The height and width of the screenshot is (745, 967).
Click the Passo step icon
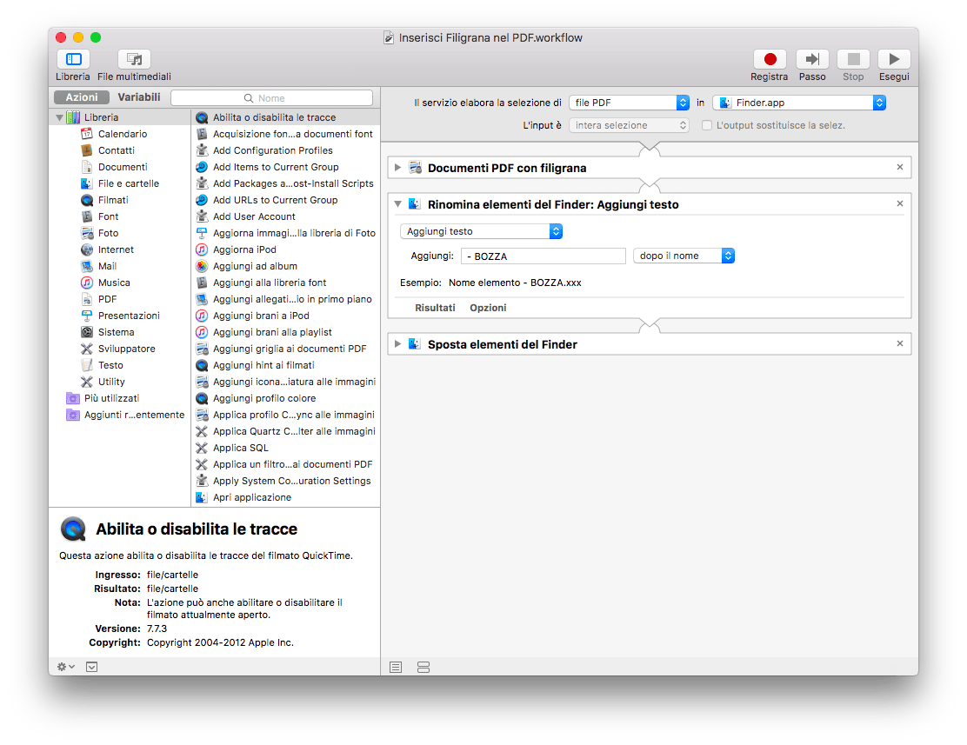click(x=812, y=59)
